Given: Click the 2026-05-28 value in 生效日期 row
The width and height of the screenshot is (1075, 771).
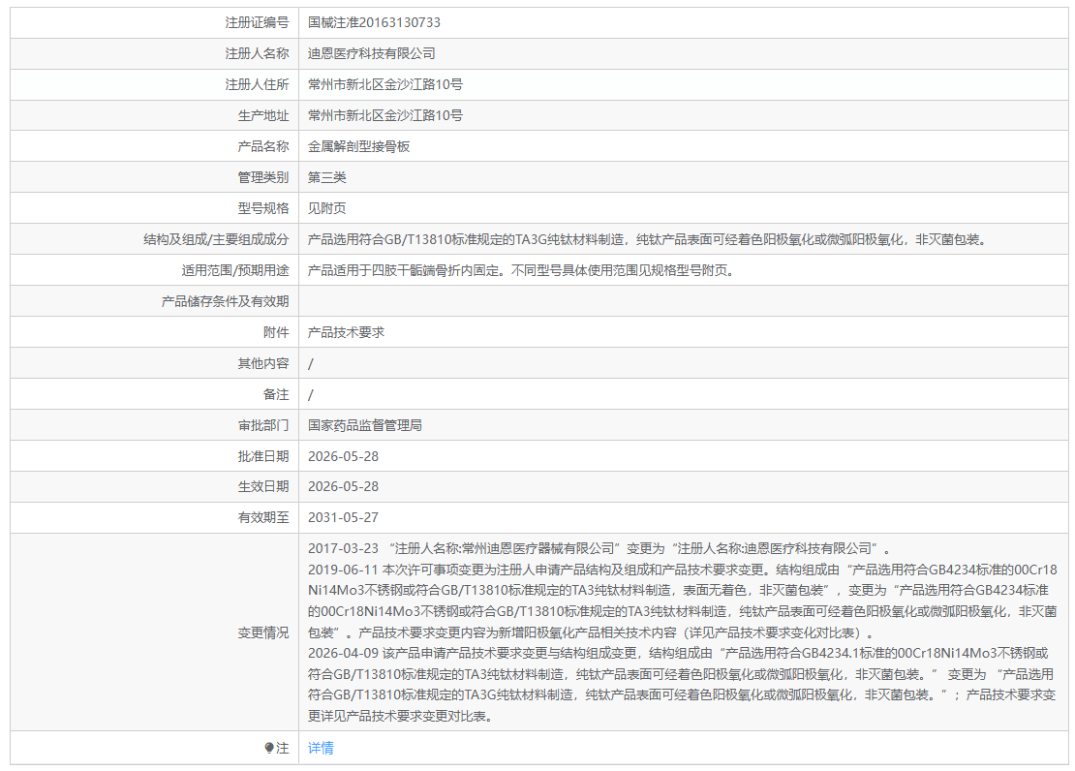Looking at the screenshot, I should (x=343, y=486).
